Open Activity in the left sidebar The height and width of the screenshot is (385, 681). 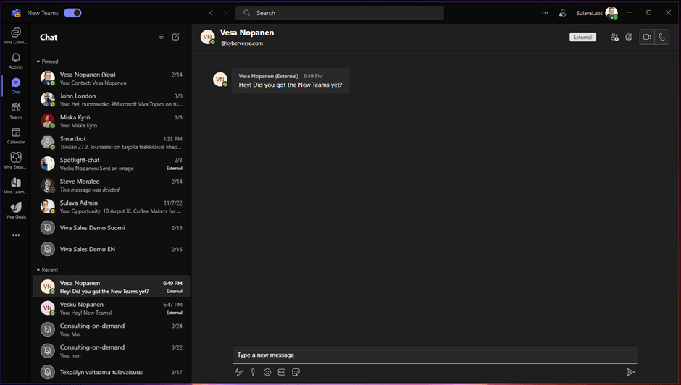coord(16,61)
